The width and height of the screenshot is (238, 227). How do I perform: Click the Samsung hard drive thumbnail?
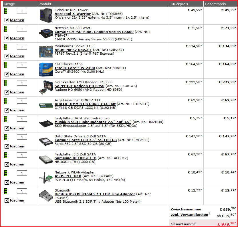(x=46, y=159)
